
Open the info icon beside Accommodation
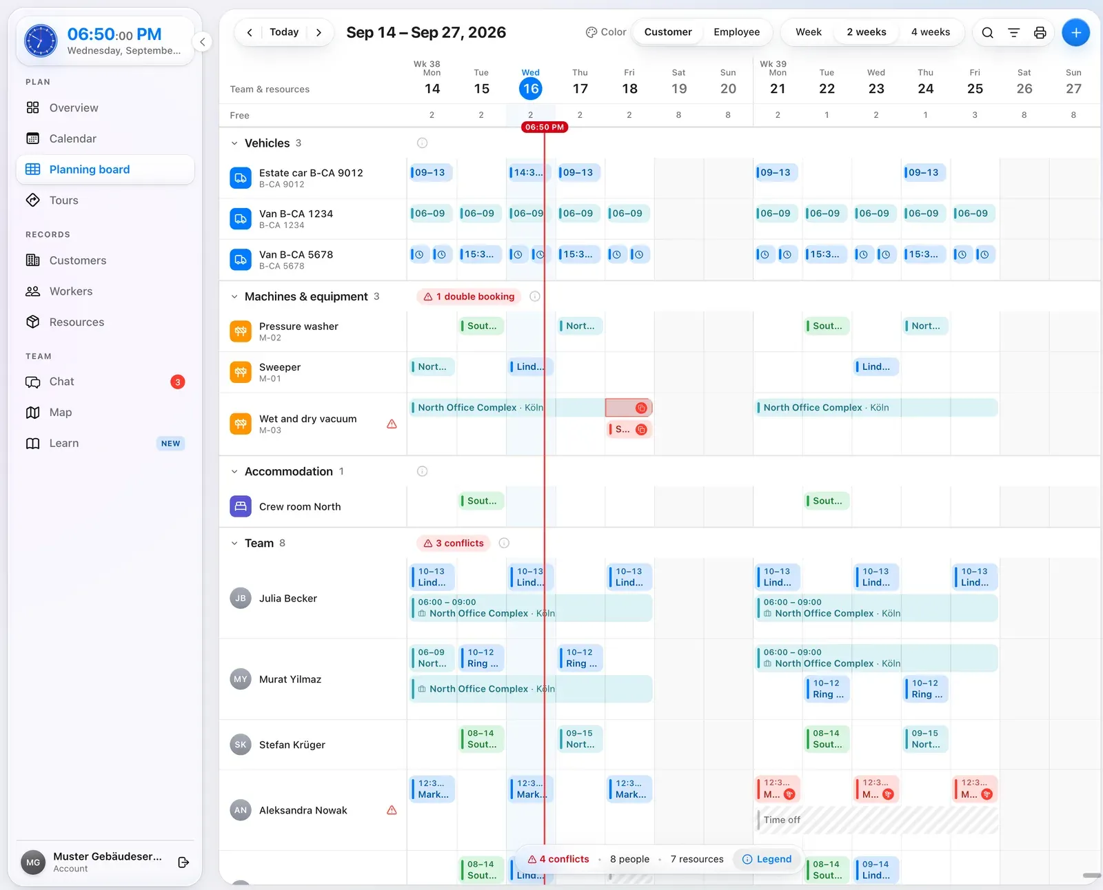click(x=422, y=471)
